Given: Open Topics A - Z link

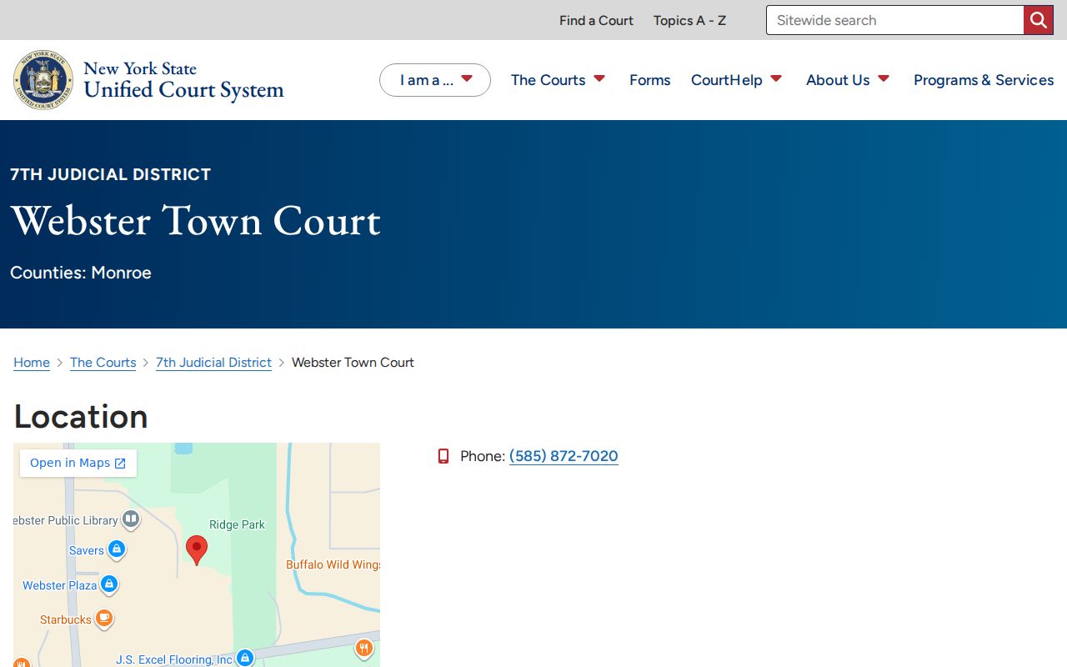Looking at the screenshot, I should coord(689,20).
